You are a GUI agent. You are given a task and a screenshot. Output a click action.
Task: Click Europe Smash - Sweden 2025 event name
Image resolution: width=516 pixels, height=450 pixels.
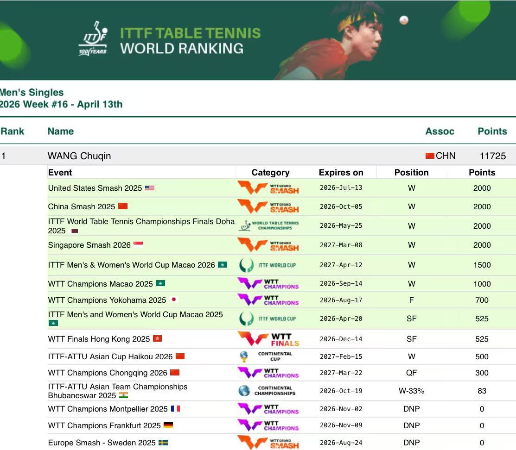point(102,443)
